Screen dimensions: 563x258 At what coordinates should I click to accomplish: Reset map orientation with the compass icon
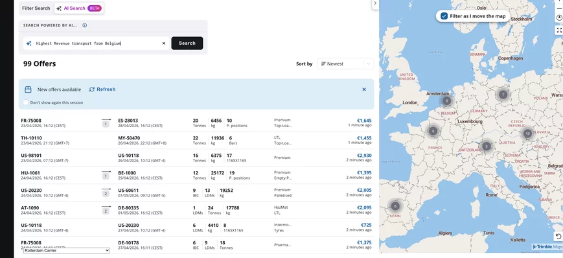(x=558, y=18)
